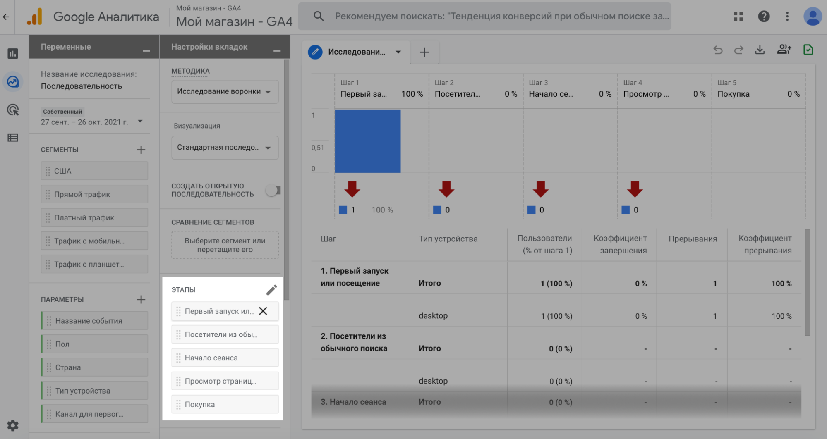Share exploration with add-user icon
Screen dimensions: 827x439
click(x=784, y=50)
